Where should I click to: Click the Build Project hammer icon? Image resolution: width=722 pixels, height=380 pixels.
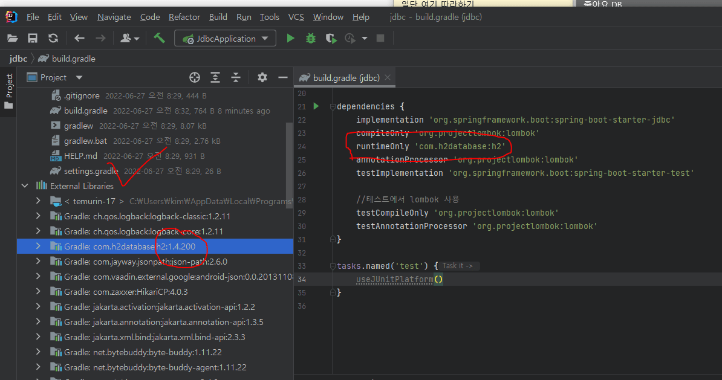[x=160, y=38]
